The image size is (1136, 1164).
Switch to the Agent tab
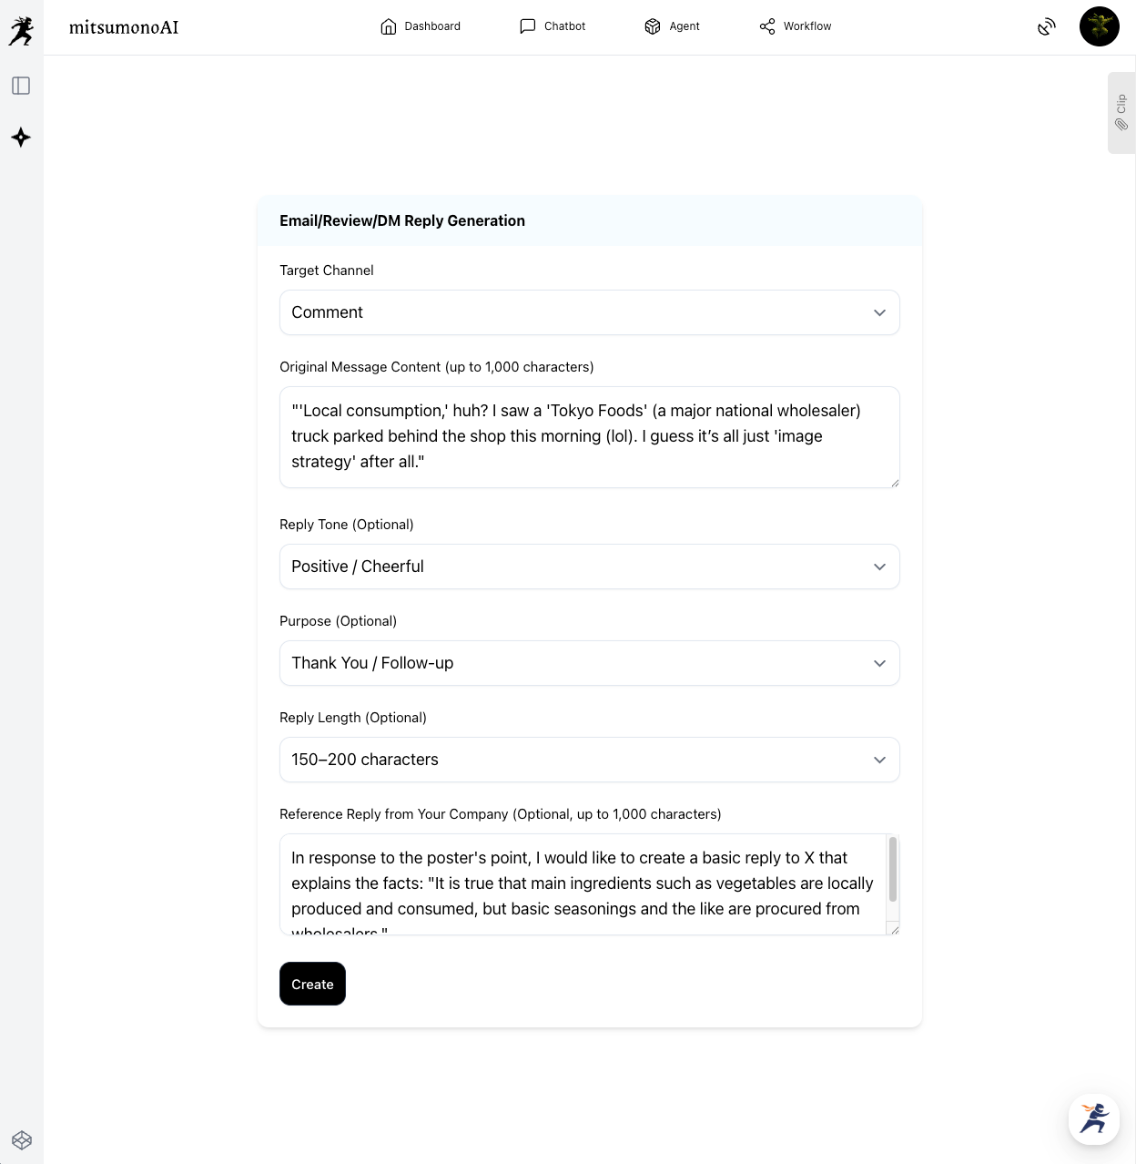pos(672,26)
